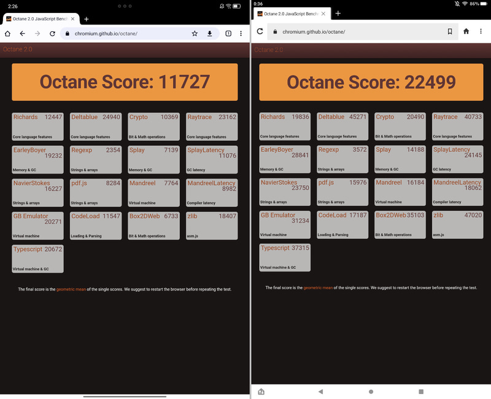The height and width of the screenshot is (399, 491).
Task: Tap the Android Home circle button
Action: [370, 391]
